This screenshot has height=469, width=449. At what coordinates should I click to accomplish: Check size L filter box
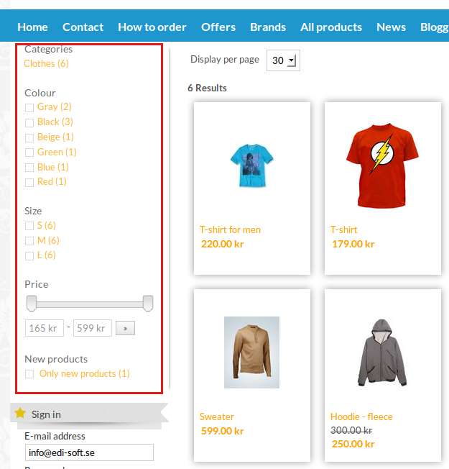pyautogui.click(x=29, y=256)
